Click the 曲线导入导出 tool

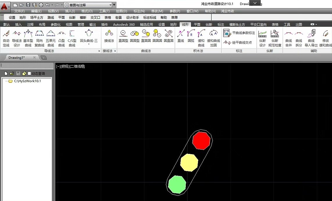point(311,38)
